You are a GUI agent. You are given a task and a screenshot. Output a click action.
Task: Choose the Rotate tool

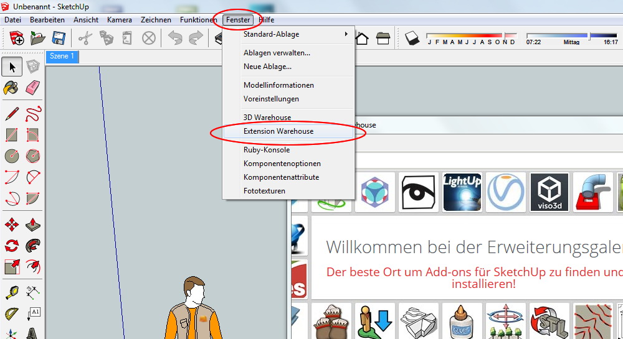point(12,246)
